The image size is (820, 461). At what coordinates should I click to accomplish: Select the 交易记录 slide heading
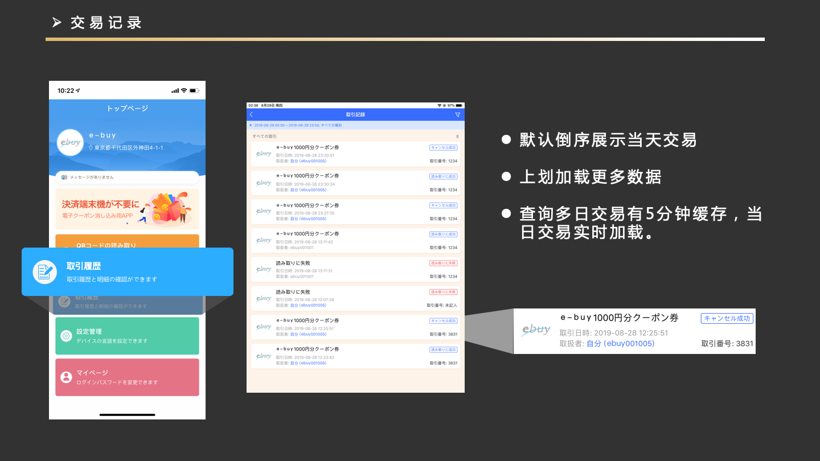click(106, 23)
